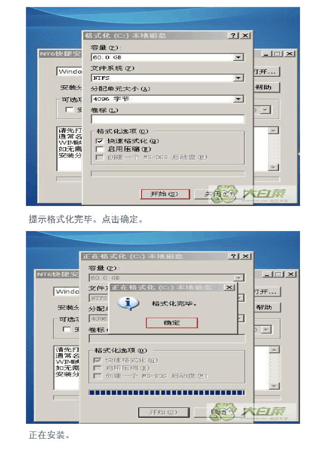
Task: Click the 帮助 button in the top window
Action: tap(266, 87)
